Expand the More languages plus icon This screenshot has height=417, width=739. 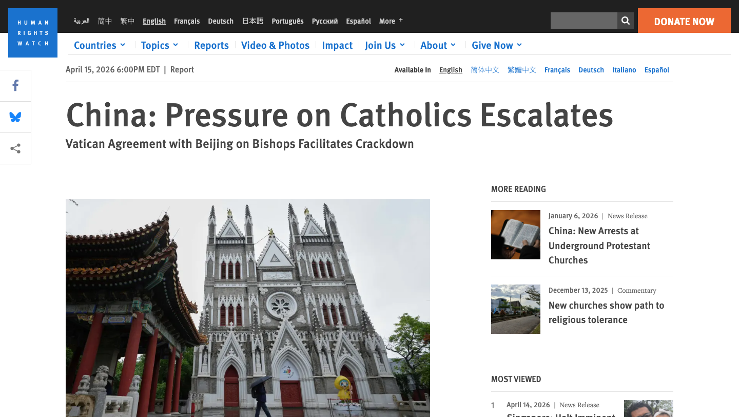(x=401, y=20)
